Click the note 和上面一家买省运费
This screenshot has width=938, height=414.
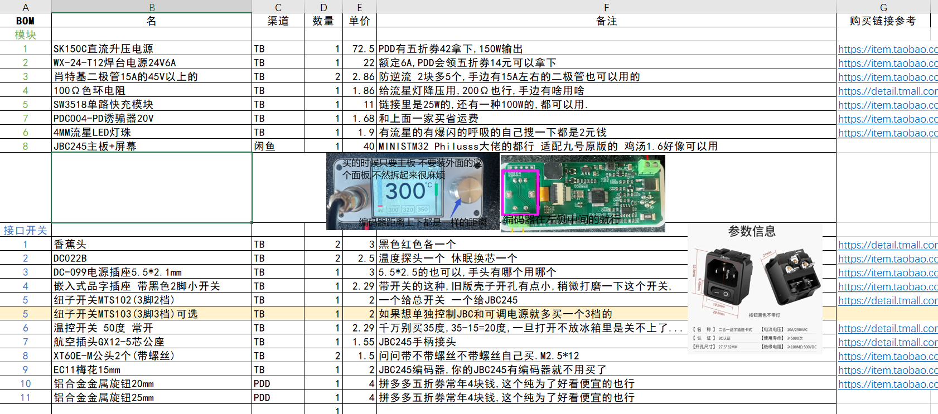point(428,118)
